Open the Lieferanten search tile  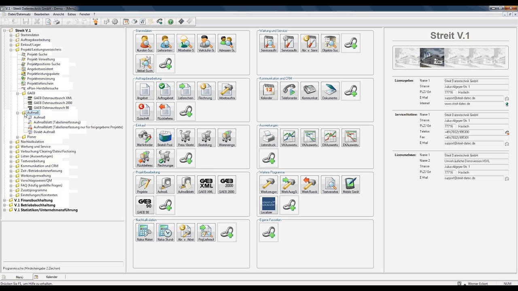165,43
